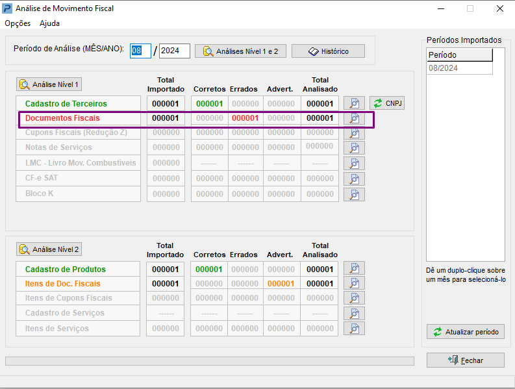The width and height of the screenshot is (515, 389).
Task: Open details icon for CF-e SAT row
Action: pos(354,179)
